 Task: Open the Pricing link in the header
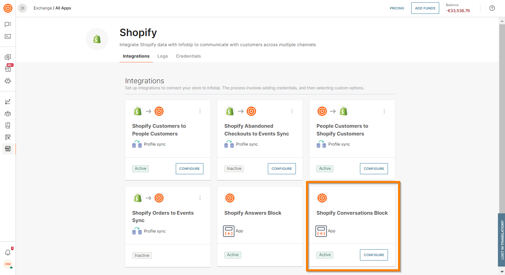click(397, 8)
